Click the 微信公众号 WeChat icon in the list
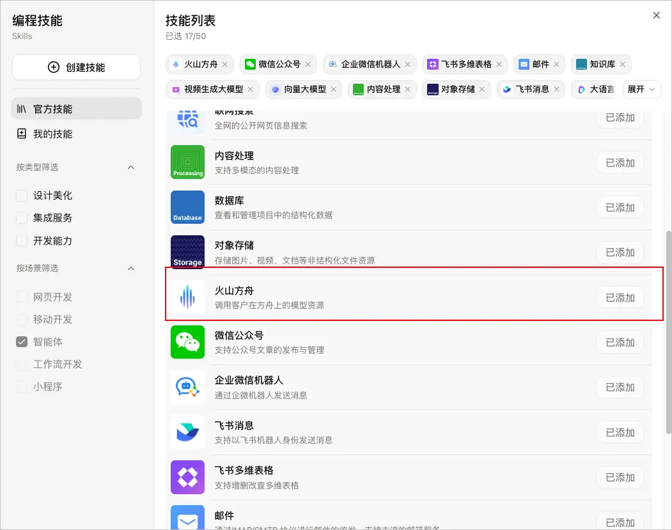This screenshot has height=530, width=672. coord(187,342)
